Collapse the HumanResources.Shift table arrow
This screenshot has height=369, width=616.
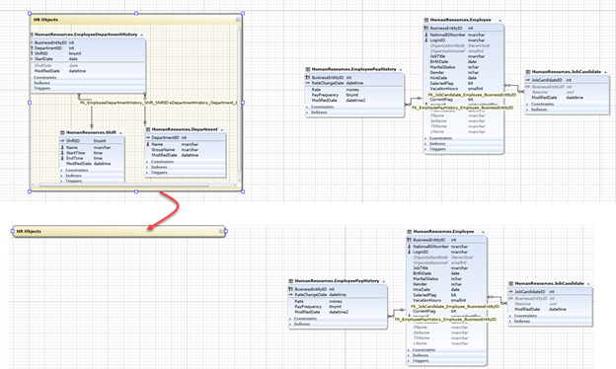coord(120,132)
